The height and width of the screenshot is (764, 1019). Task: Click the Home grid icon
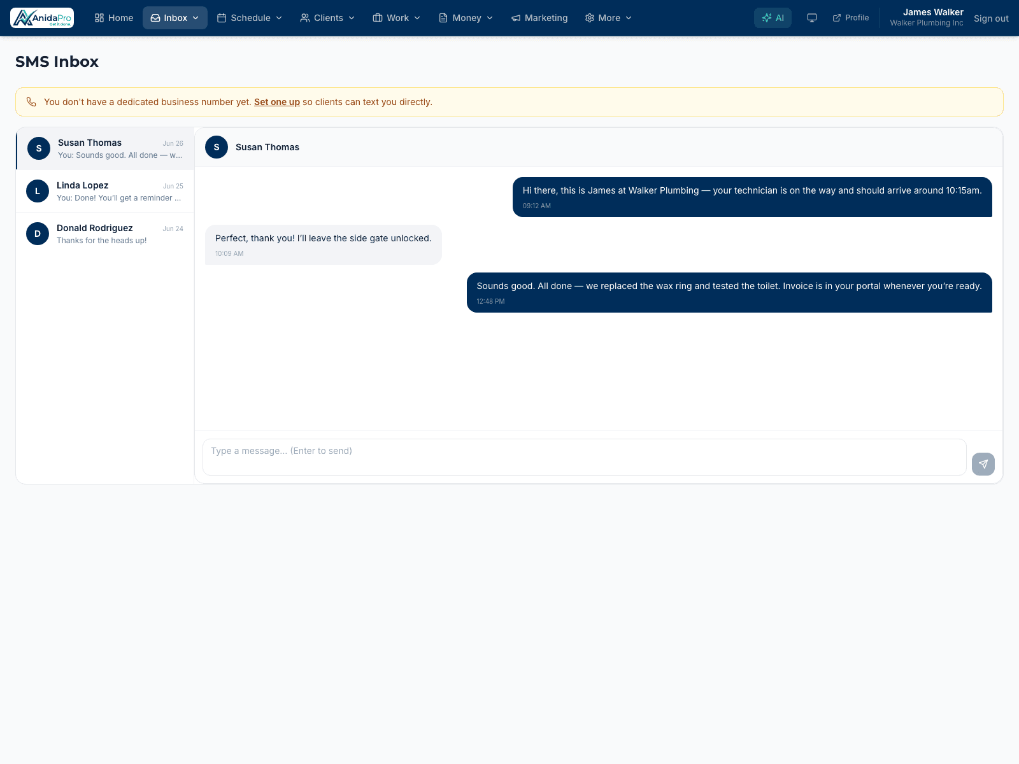tap(99, 18)
